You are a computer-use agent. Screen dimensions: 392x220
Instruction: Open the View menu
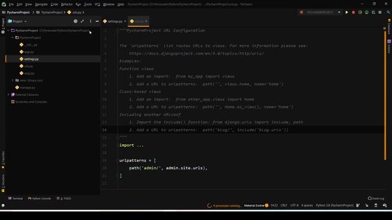click(x=28, y=4)
